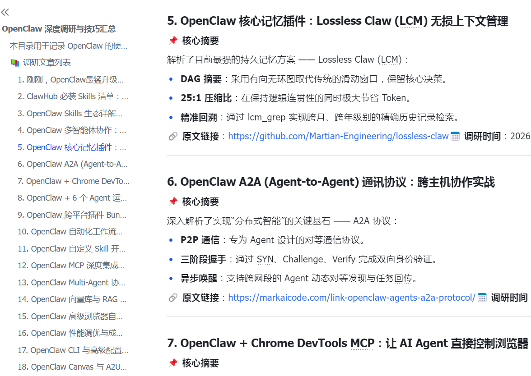Click 原文链接 label in section 6
Viewport: 531px width, 376px height.
tap(200, 298)
